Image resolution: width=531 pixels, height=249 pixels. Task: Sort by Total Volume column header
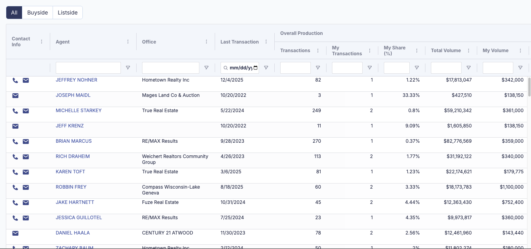pos(446,51)
